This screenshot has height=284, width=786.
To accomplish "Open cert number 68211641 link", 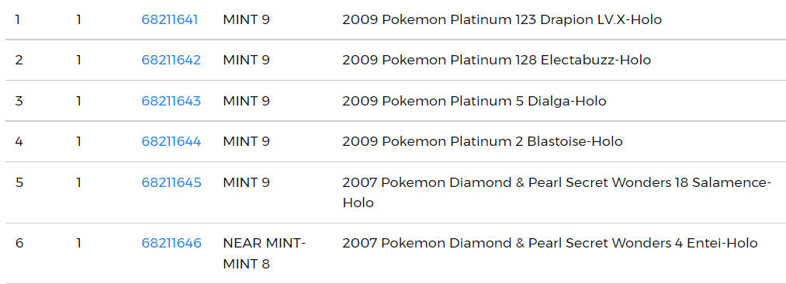I will [169, 19].
